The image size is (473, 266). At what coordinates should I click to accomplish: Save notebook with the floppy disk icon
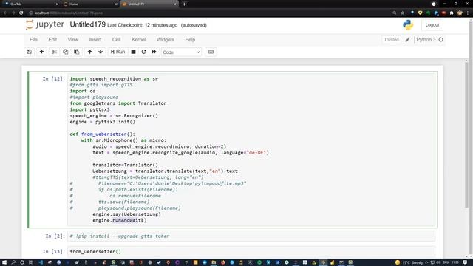pos(30,52)
